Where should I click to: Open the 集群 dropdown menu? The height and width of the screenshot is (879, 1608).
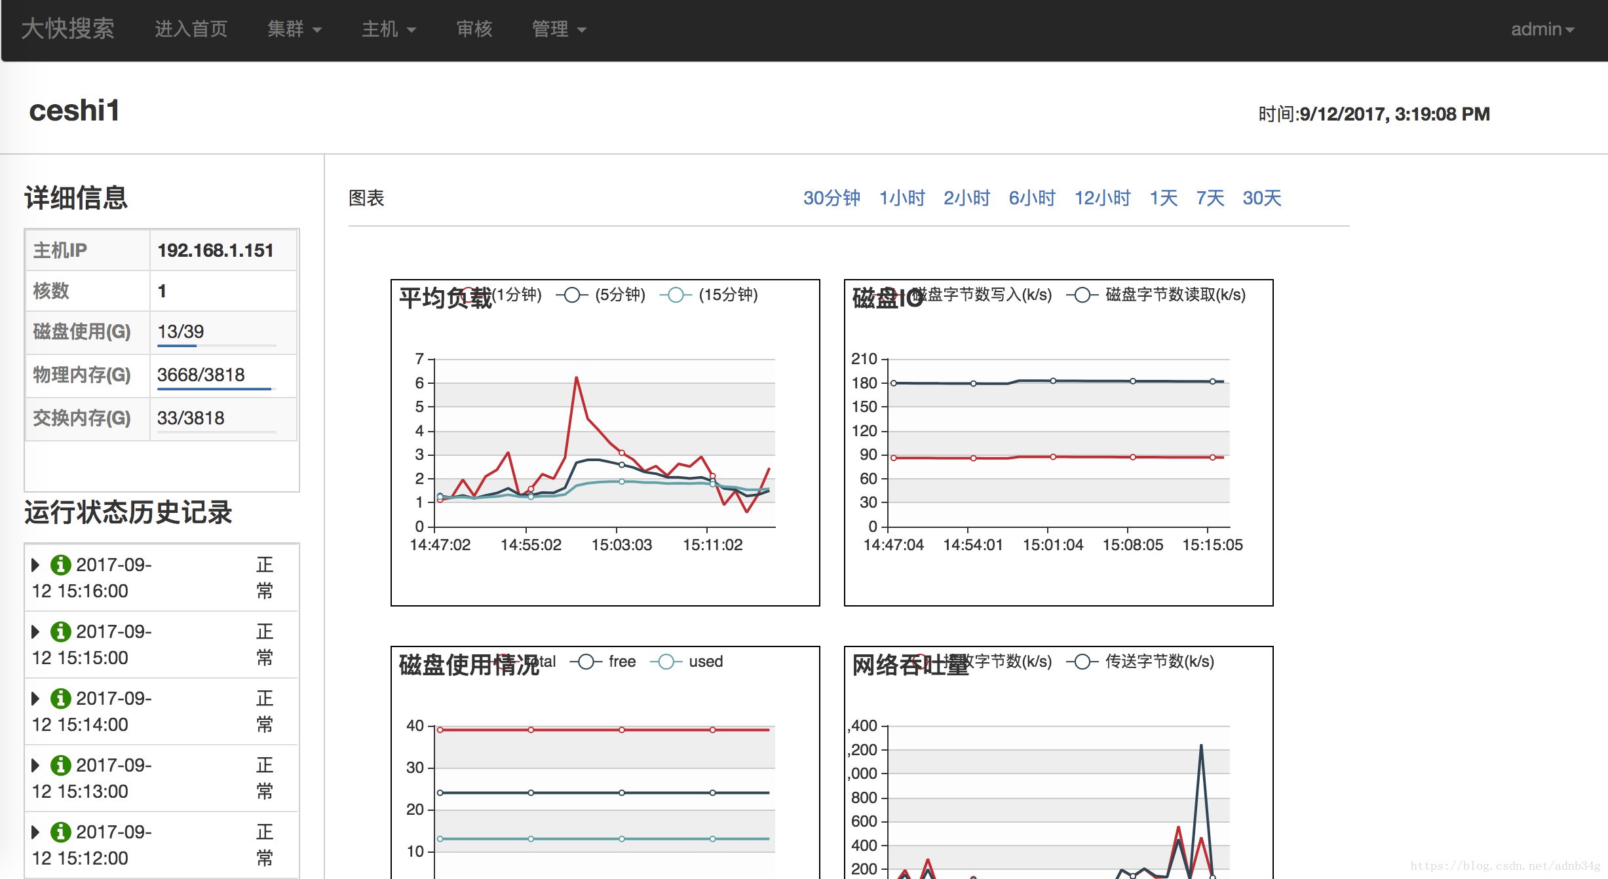pos(294,29)
